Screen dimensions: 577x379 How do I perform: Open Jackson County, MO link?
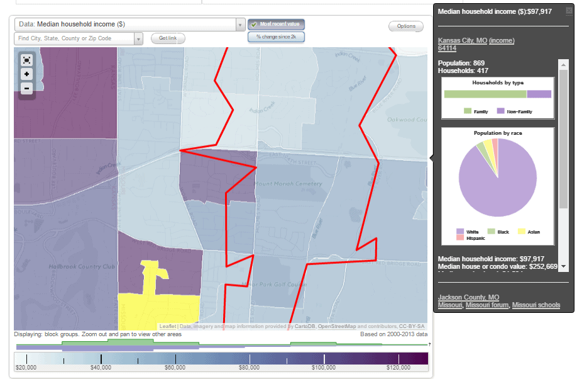point(468,298)
